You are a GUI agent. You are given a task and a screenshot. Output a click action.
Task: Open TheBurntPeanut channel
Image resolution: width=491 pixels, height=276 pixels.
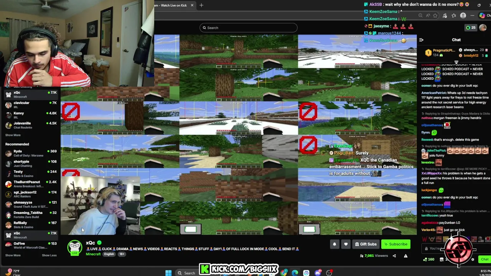(31, 184)
